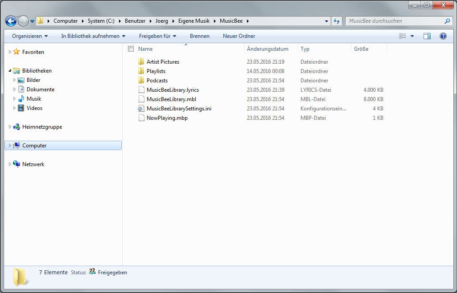The height and width of the screenshot is (293, 457).
Task: Select the Playlists folder icon
Action: coord(141,71)
